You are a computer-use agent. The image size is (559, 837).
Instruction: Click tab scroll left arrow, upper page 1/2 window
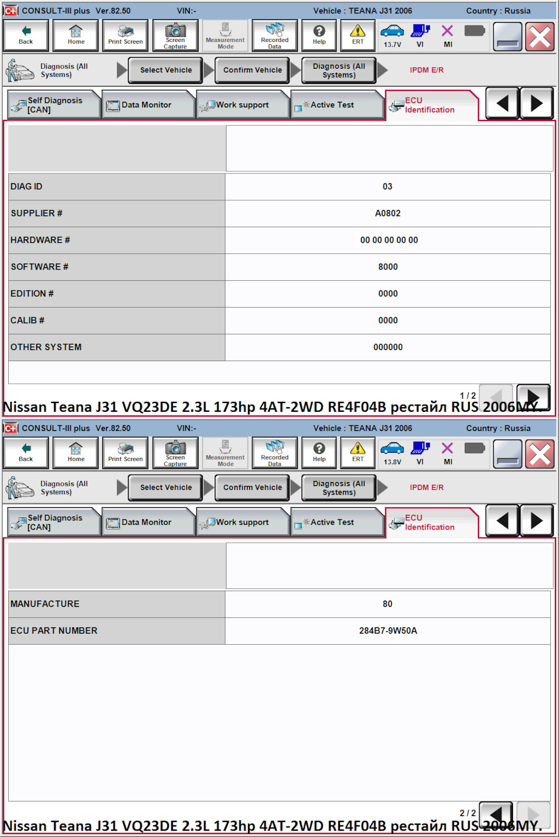coord(502,104)
